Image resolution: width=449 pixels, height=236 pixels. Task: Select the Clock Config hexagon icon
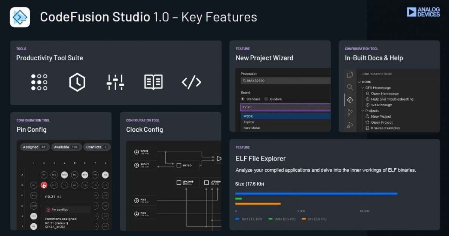[x=77, y=82]
